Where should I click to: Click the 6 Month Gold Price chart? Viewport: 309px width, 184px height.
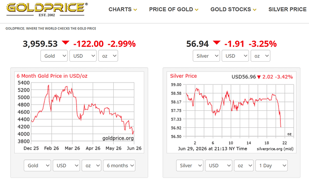pos(79,112)
